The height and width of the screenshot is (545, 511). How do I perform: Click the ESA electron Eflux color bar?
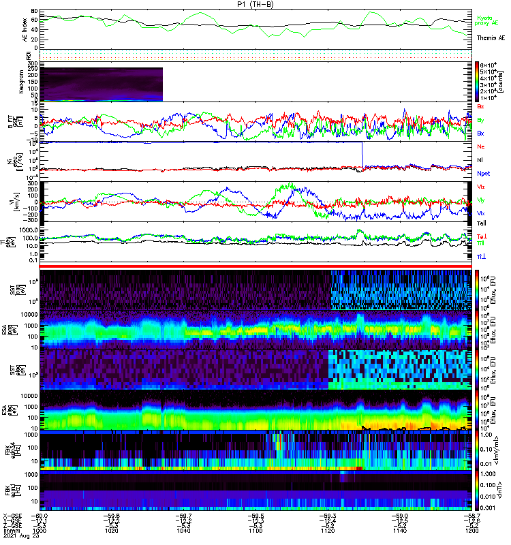tap(477, 410)
